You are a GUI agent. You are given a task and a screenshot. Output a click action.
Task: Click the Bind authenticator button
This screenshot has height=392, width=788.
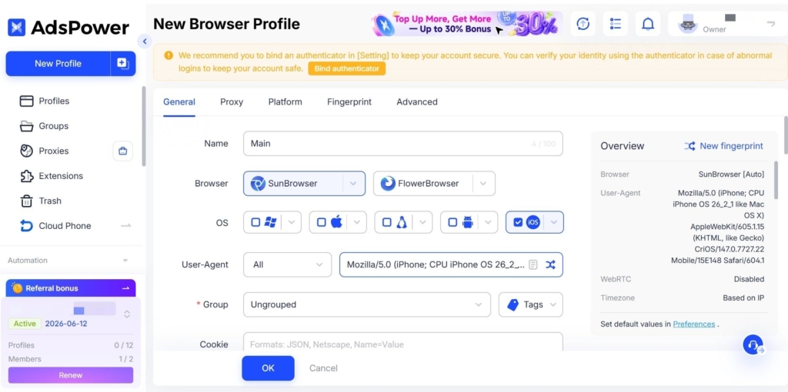(x=347, y=68)
